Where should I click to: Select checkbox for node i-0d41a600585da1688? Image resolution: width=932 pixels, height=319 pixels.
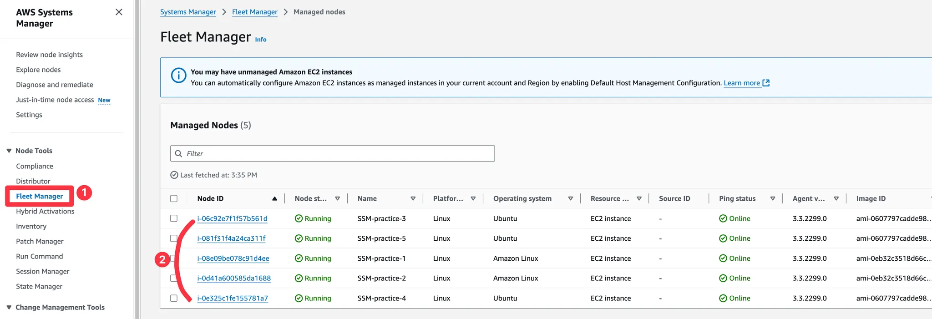[174, 278]
